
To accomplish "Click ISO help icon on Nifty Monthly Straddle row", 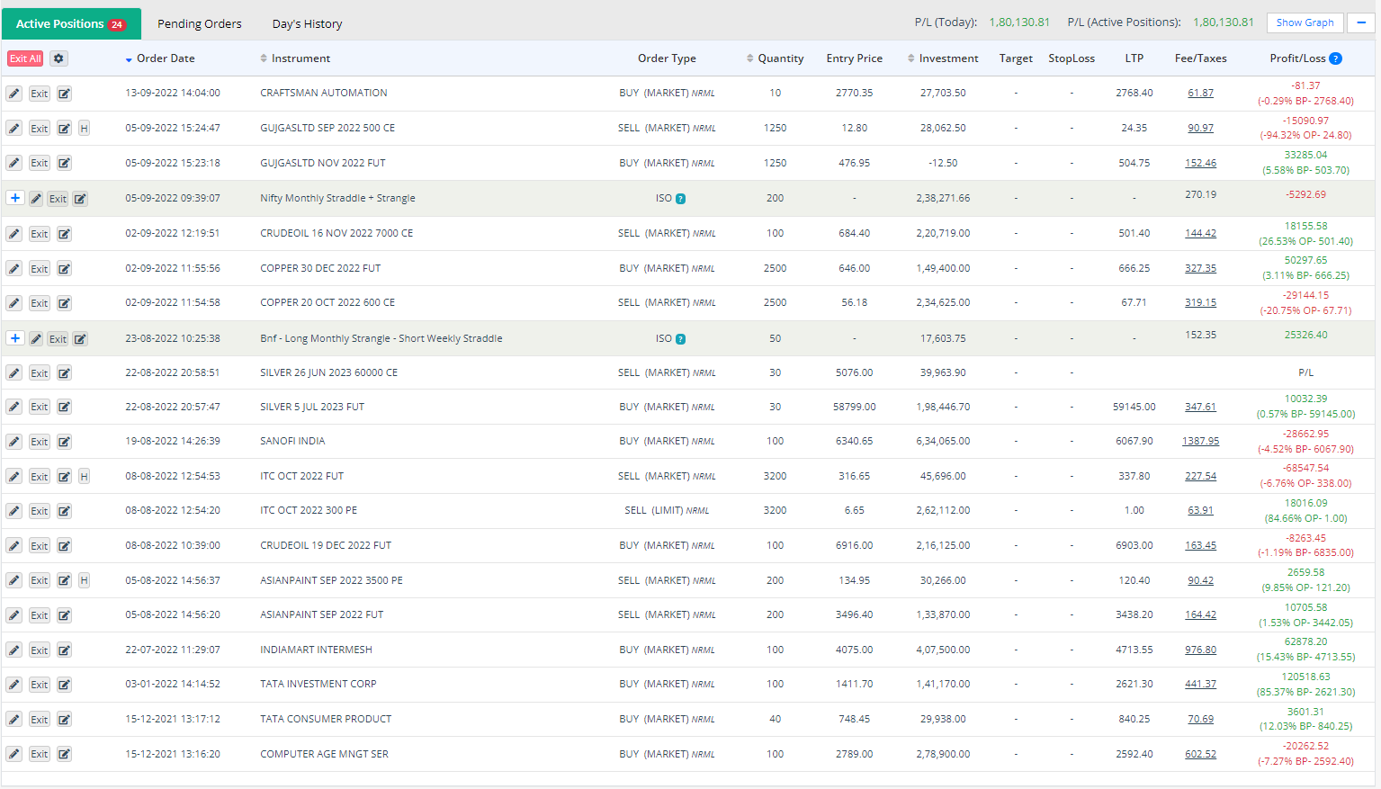I will click(680, 199).
